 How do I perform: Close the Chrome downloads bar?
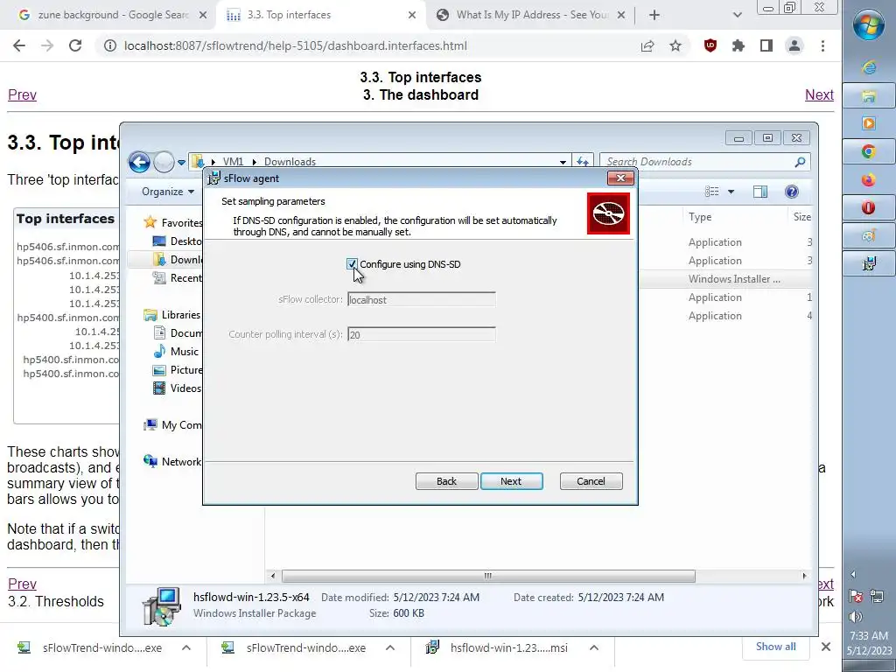click(x=826, y=647)
